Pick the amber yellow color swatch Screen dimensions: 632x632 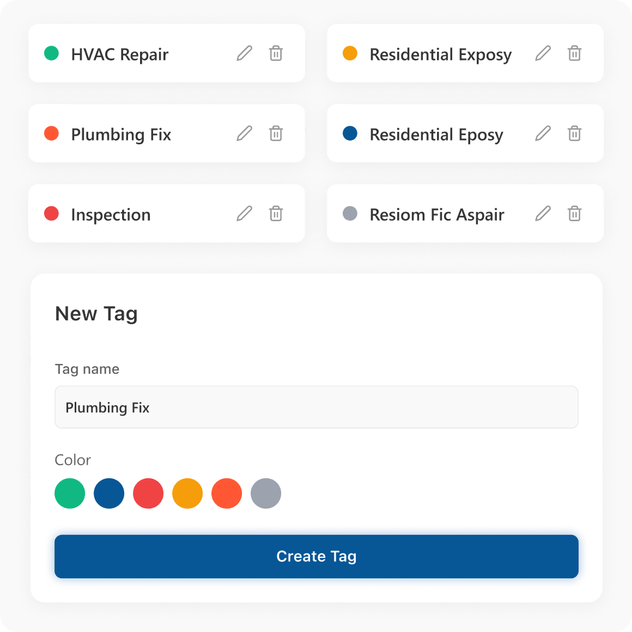click(x=187, y=494)
